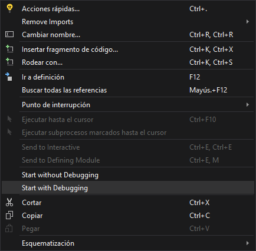Screen dimensions: 256x251
Task: Expand Punto de interrupción submenu arrow
Action: (x=248, y=105)
